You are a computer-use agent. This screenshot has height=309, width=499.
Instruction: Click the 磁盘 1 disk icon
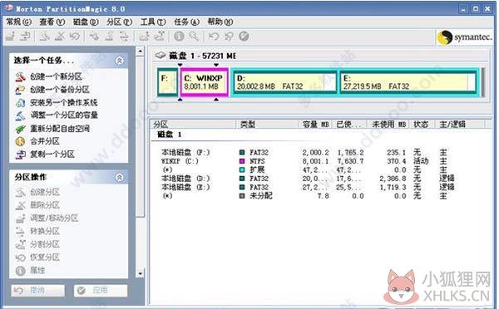click(x=160, y=56)
